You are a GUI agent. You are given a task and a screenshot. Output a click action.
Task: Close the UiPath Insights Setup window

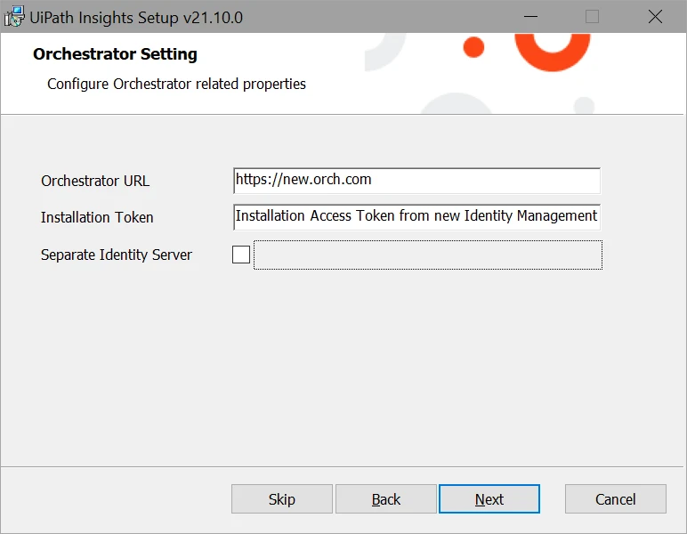(x=656, y=17)
